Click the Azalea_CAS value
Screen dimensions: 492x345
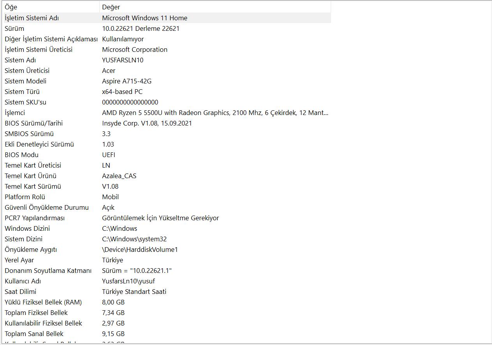coord(119,176)
